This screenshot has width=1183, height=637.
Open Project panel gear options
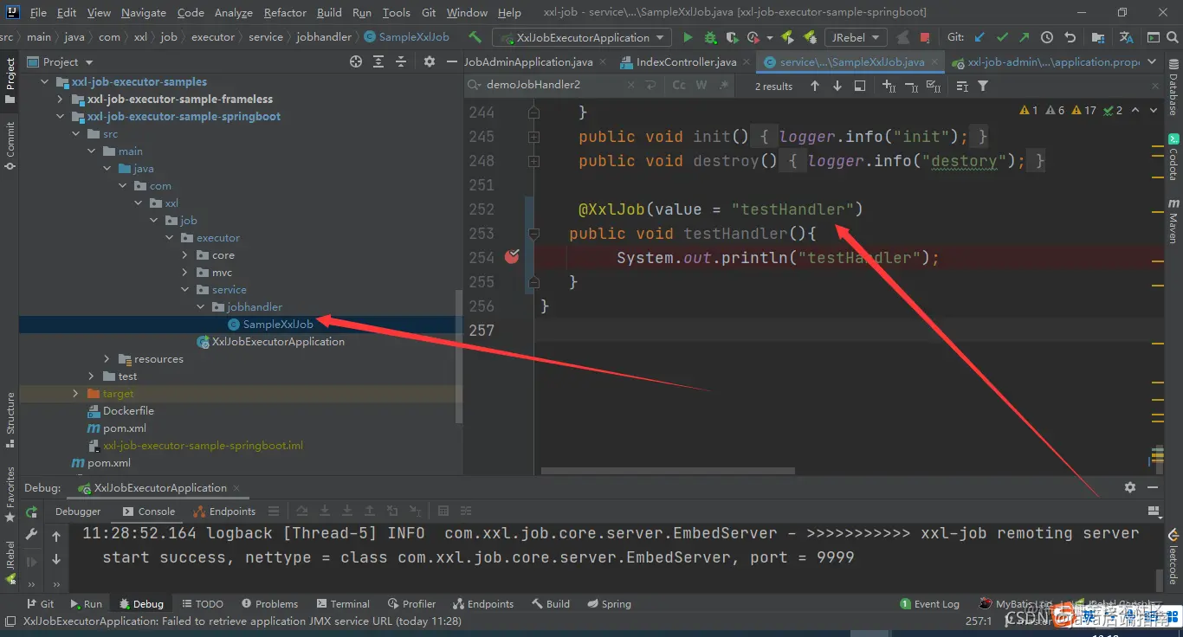(x=430, y=61)
